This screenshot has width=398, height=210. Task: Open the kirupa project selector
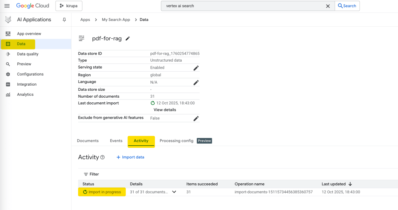(x=69, y=6)
